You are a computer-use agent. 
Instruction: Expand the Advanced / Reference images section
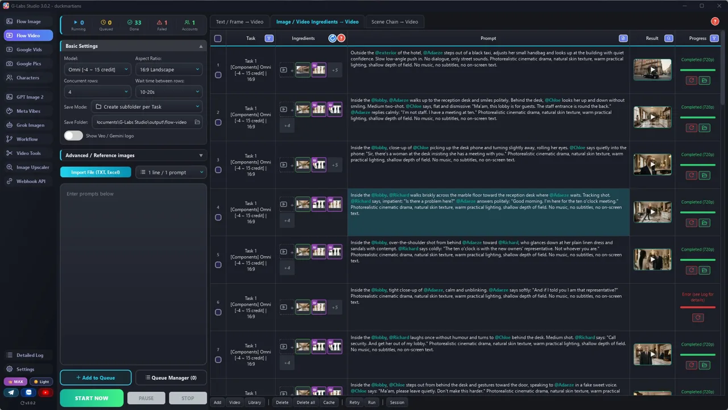click(133, 155)
